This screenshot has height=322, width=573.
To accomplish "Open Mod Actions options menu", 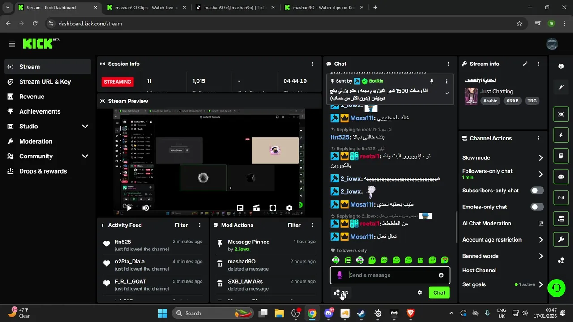I will [x=312, y=225].
